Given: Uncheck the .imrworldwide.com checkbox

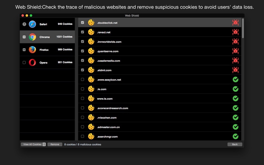Looking at the screenshot, I should (83, 41).
